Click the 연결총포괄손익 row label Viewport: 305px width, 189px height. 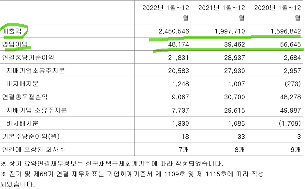(25, 97)
